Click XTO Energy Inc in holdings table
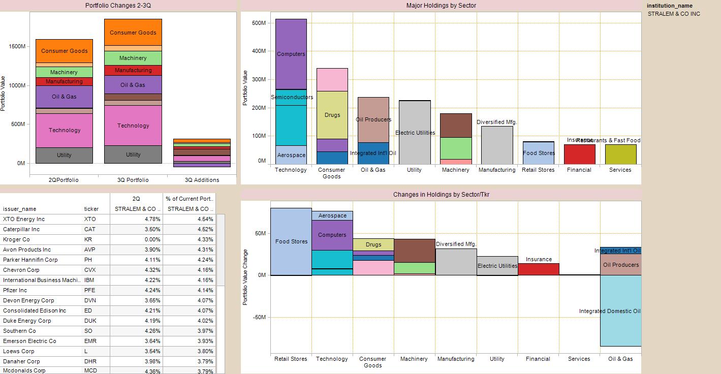The height and width of the screenshot is (374, 721). click(x=24, y=219)
